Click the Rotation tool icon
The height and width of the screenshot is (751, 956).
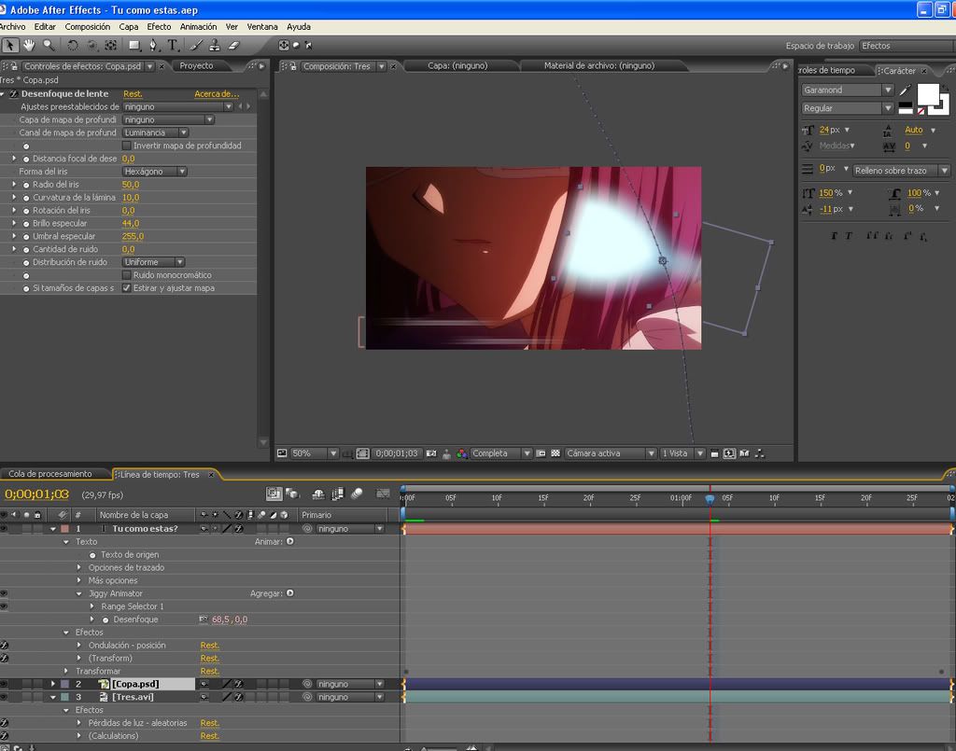73,45
